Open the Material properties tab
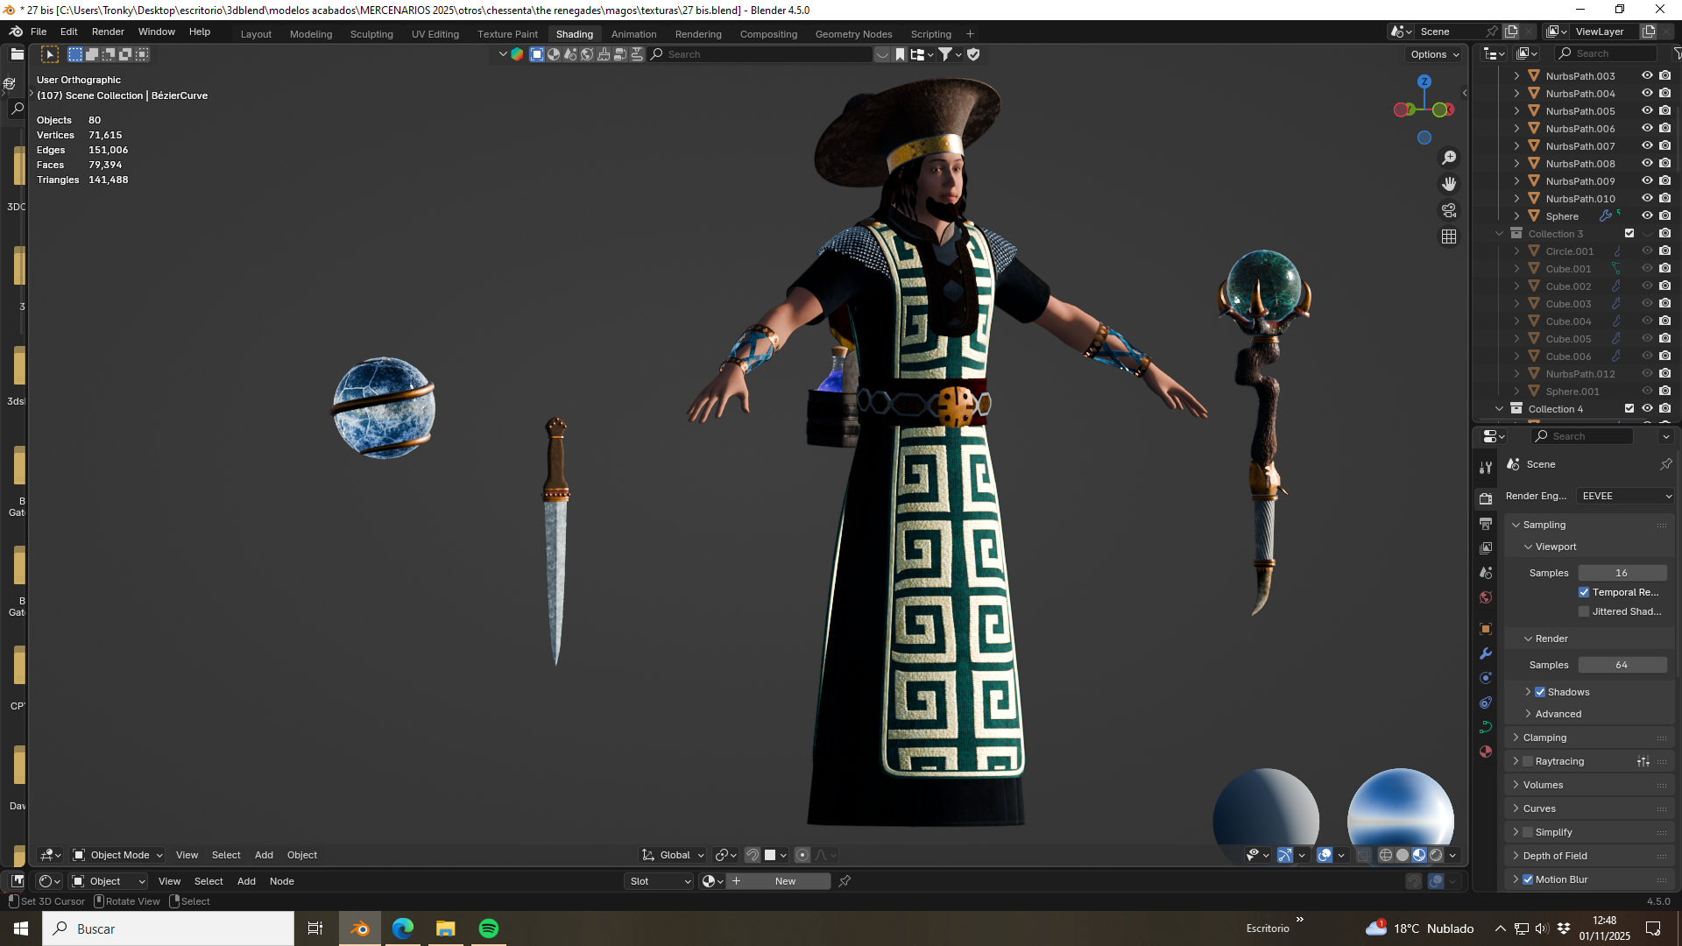Viewport: 1682px width, 946px height. [1486, 752]
